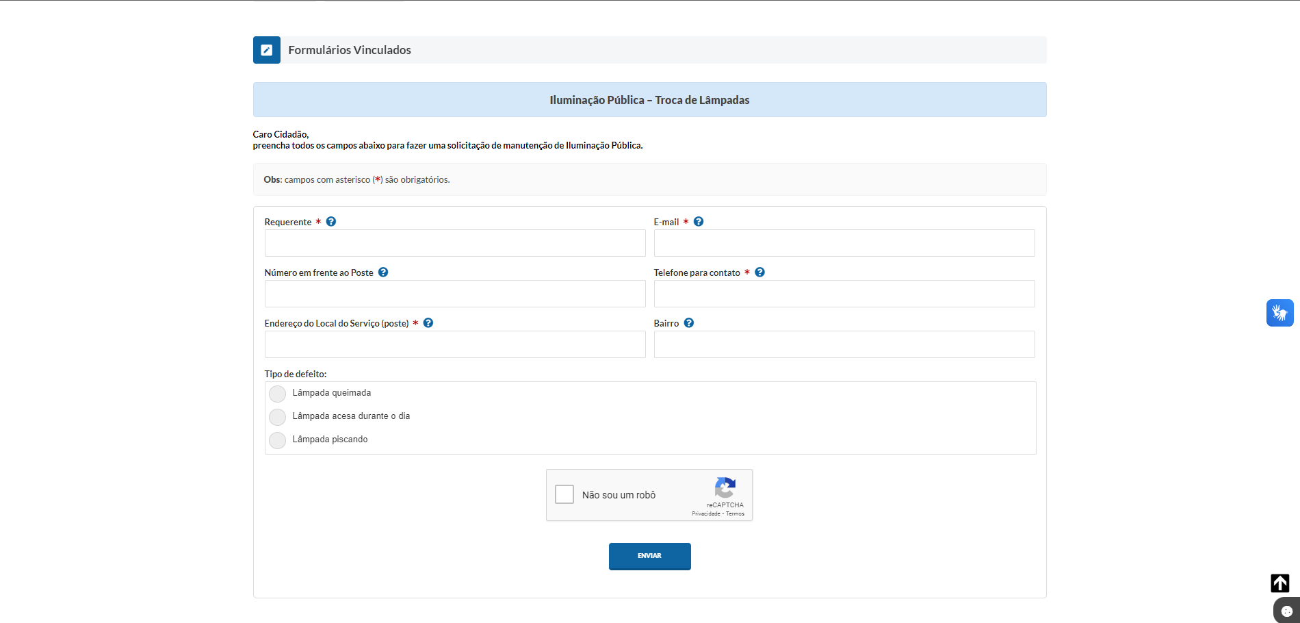Click the Formulários Vinculados edit icon

[266, 50]
